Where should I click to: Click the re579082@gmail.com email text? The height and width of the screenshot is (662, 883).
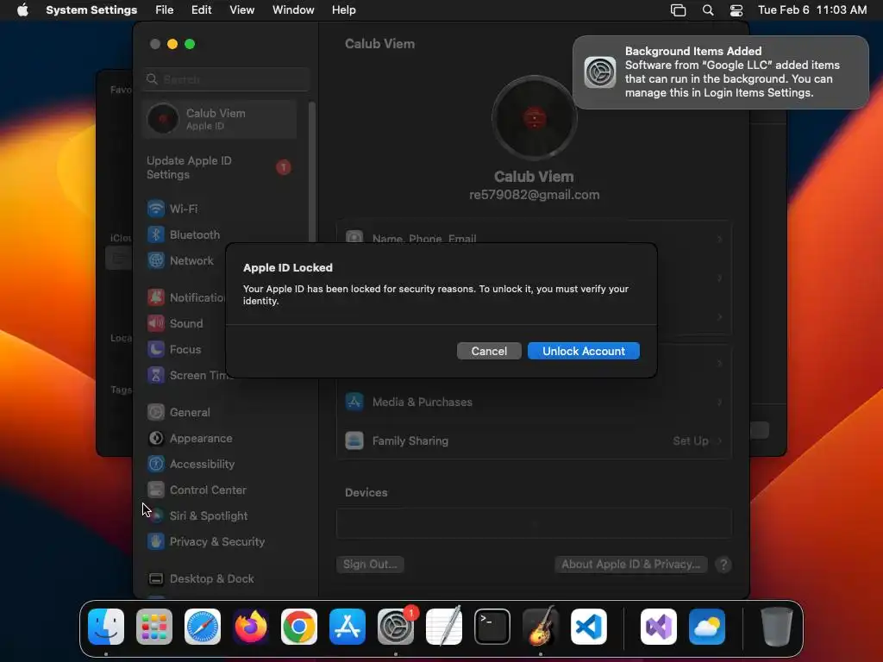click(x=534, y=195)
